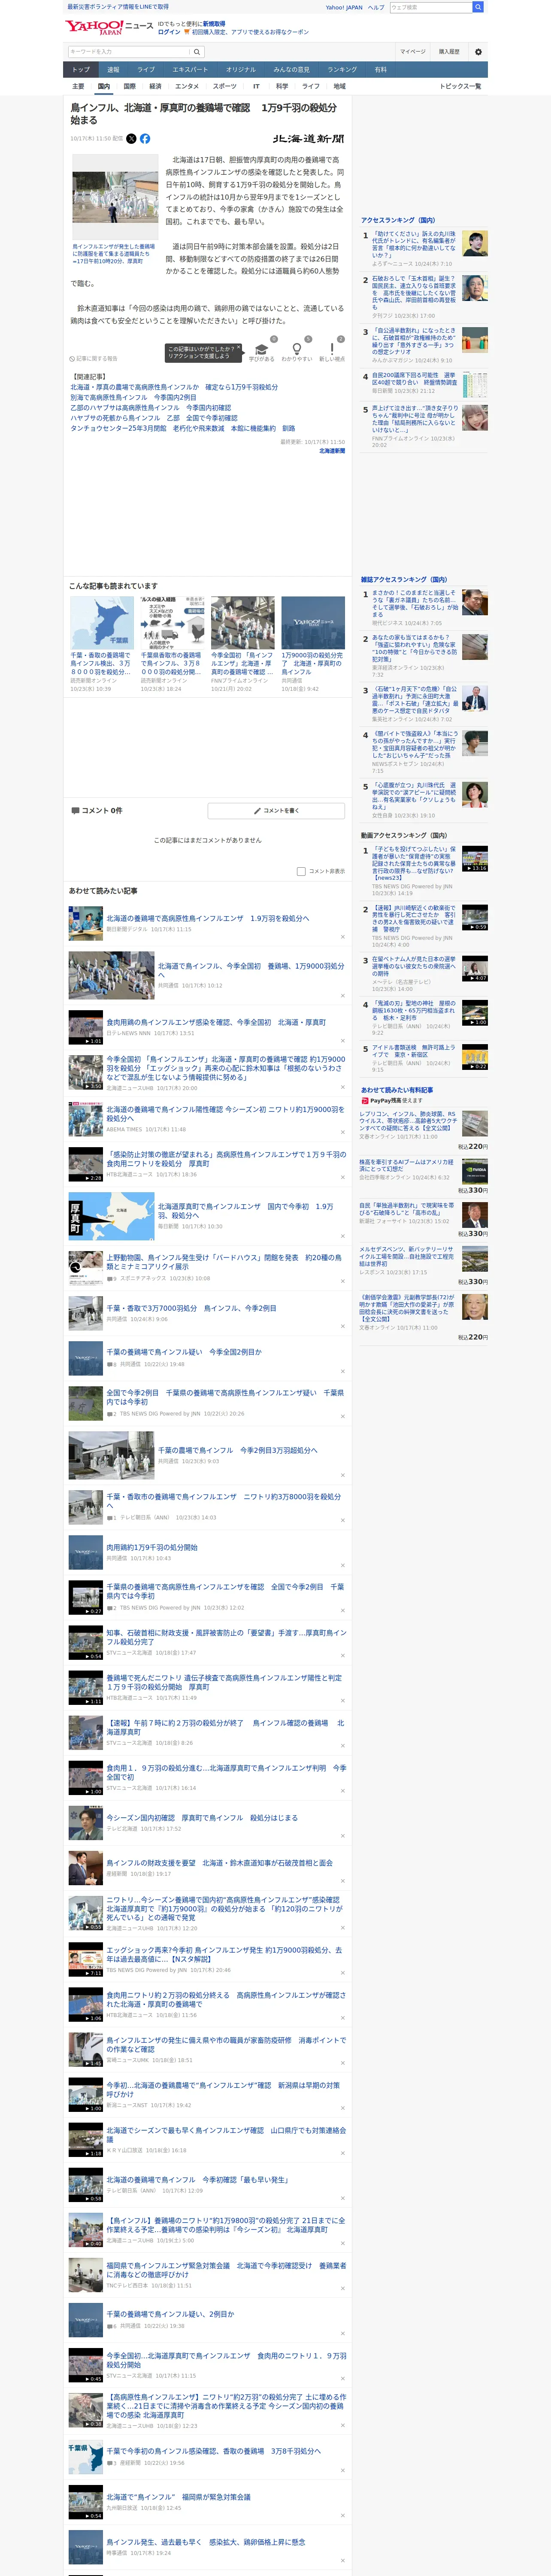Image resolution: width=551 pixels, height=2576 pixels.
Task: Click the Yahoo! JAPAN header link
Action: click(x=344, y=7)
